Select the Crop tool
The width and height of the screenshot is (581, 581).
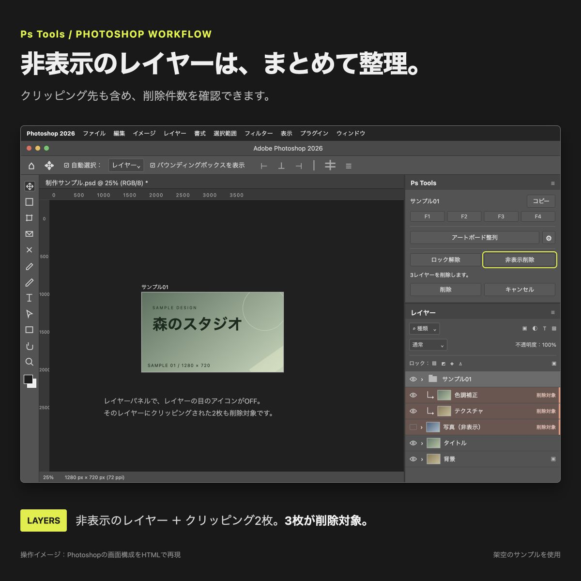click(30, 218)
